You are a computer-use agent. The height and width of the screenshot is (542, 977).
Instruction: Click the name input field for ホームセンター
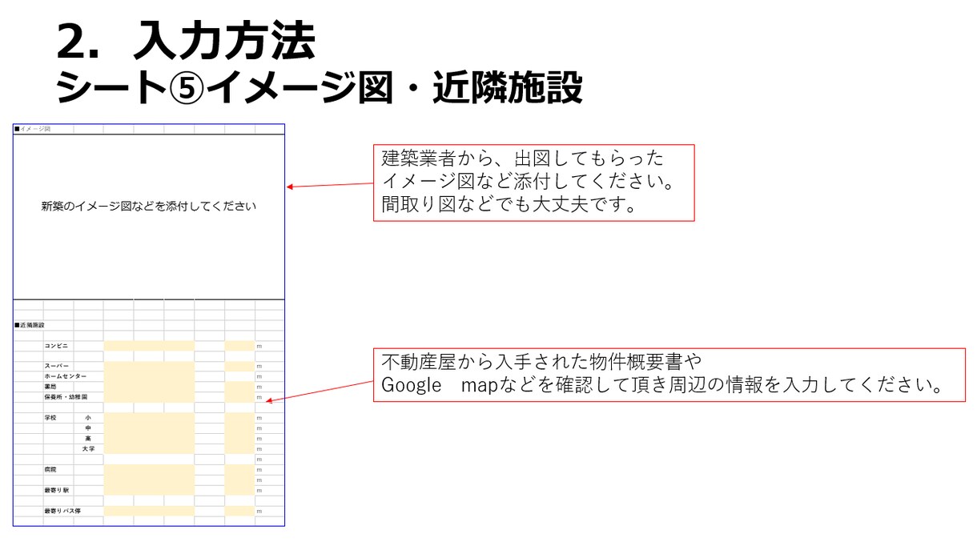[149, 376]
